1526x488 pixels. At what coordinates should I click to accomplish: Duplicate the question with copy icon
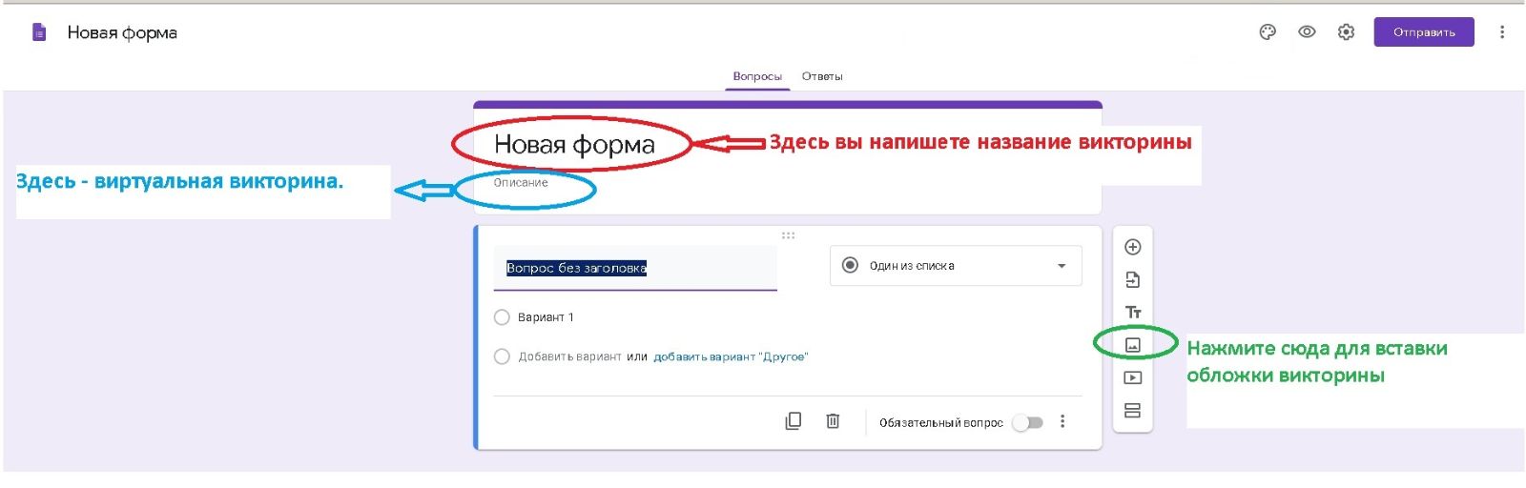tap(793, 421)
